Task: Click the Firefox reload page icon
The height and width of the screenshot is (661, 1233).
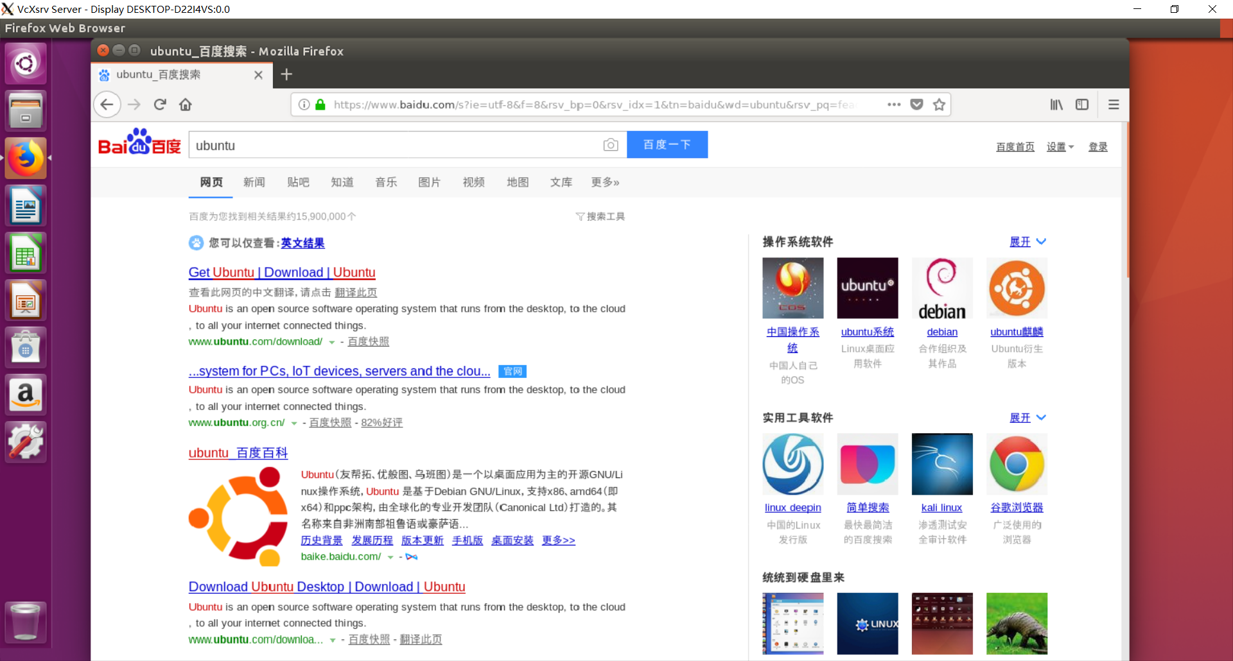Action: (x=160, y=105)
